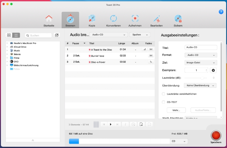Expand the iMovie tree item

pos(7,54)
